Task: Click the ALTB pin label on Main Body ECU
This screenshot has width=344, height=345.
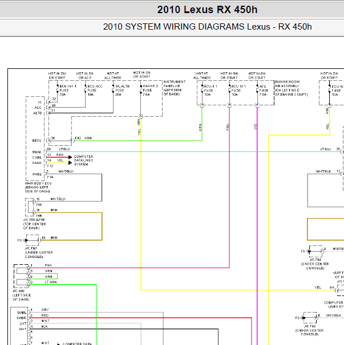Action: (38, 113)
